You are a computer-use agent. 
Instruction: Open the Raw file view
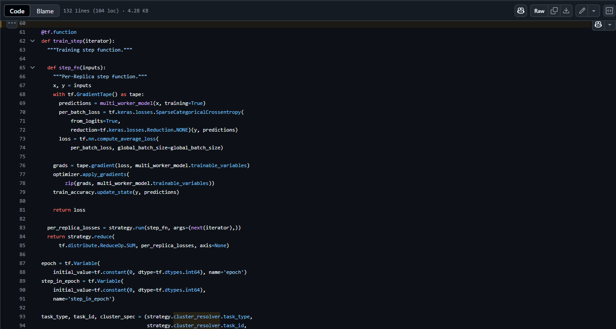[539, 11]
